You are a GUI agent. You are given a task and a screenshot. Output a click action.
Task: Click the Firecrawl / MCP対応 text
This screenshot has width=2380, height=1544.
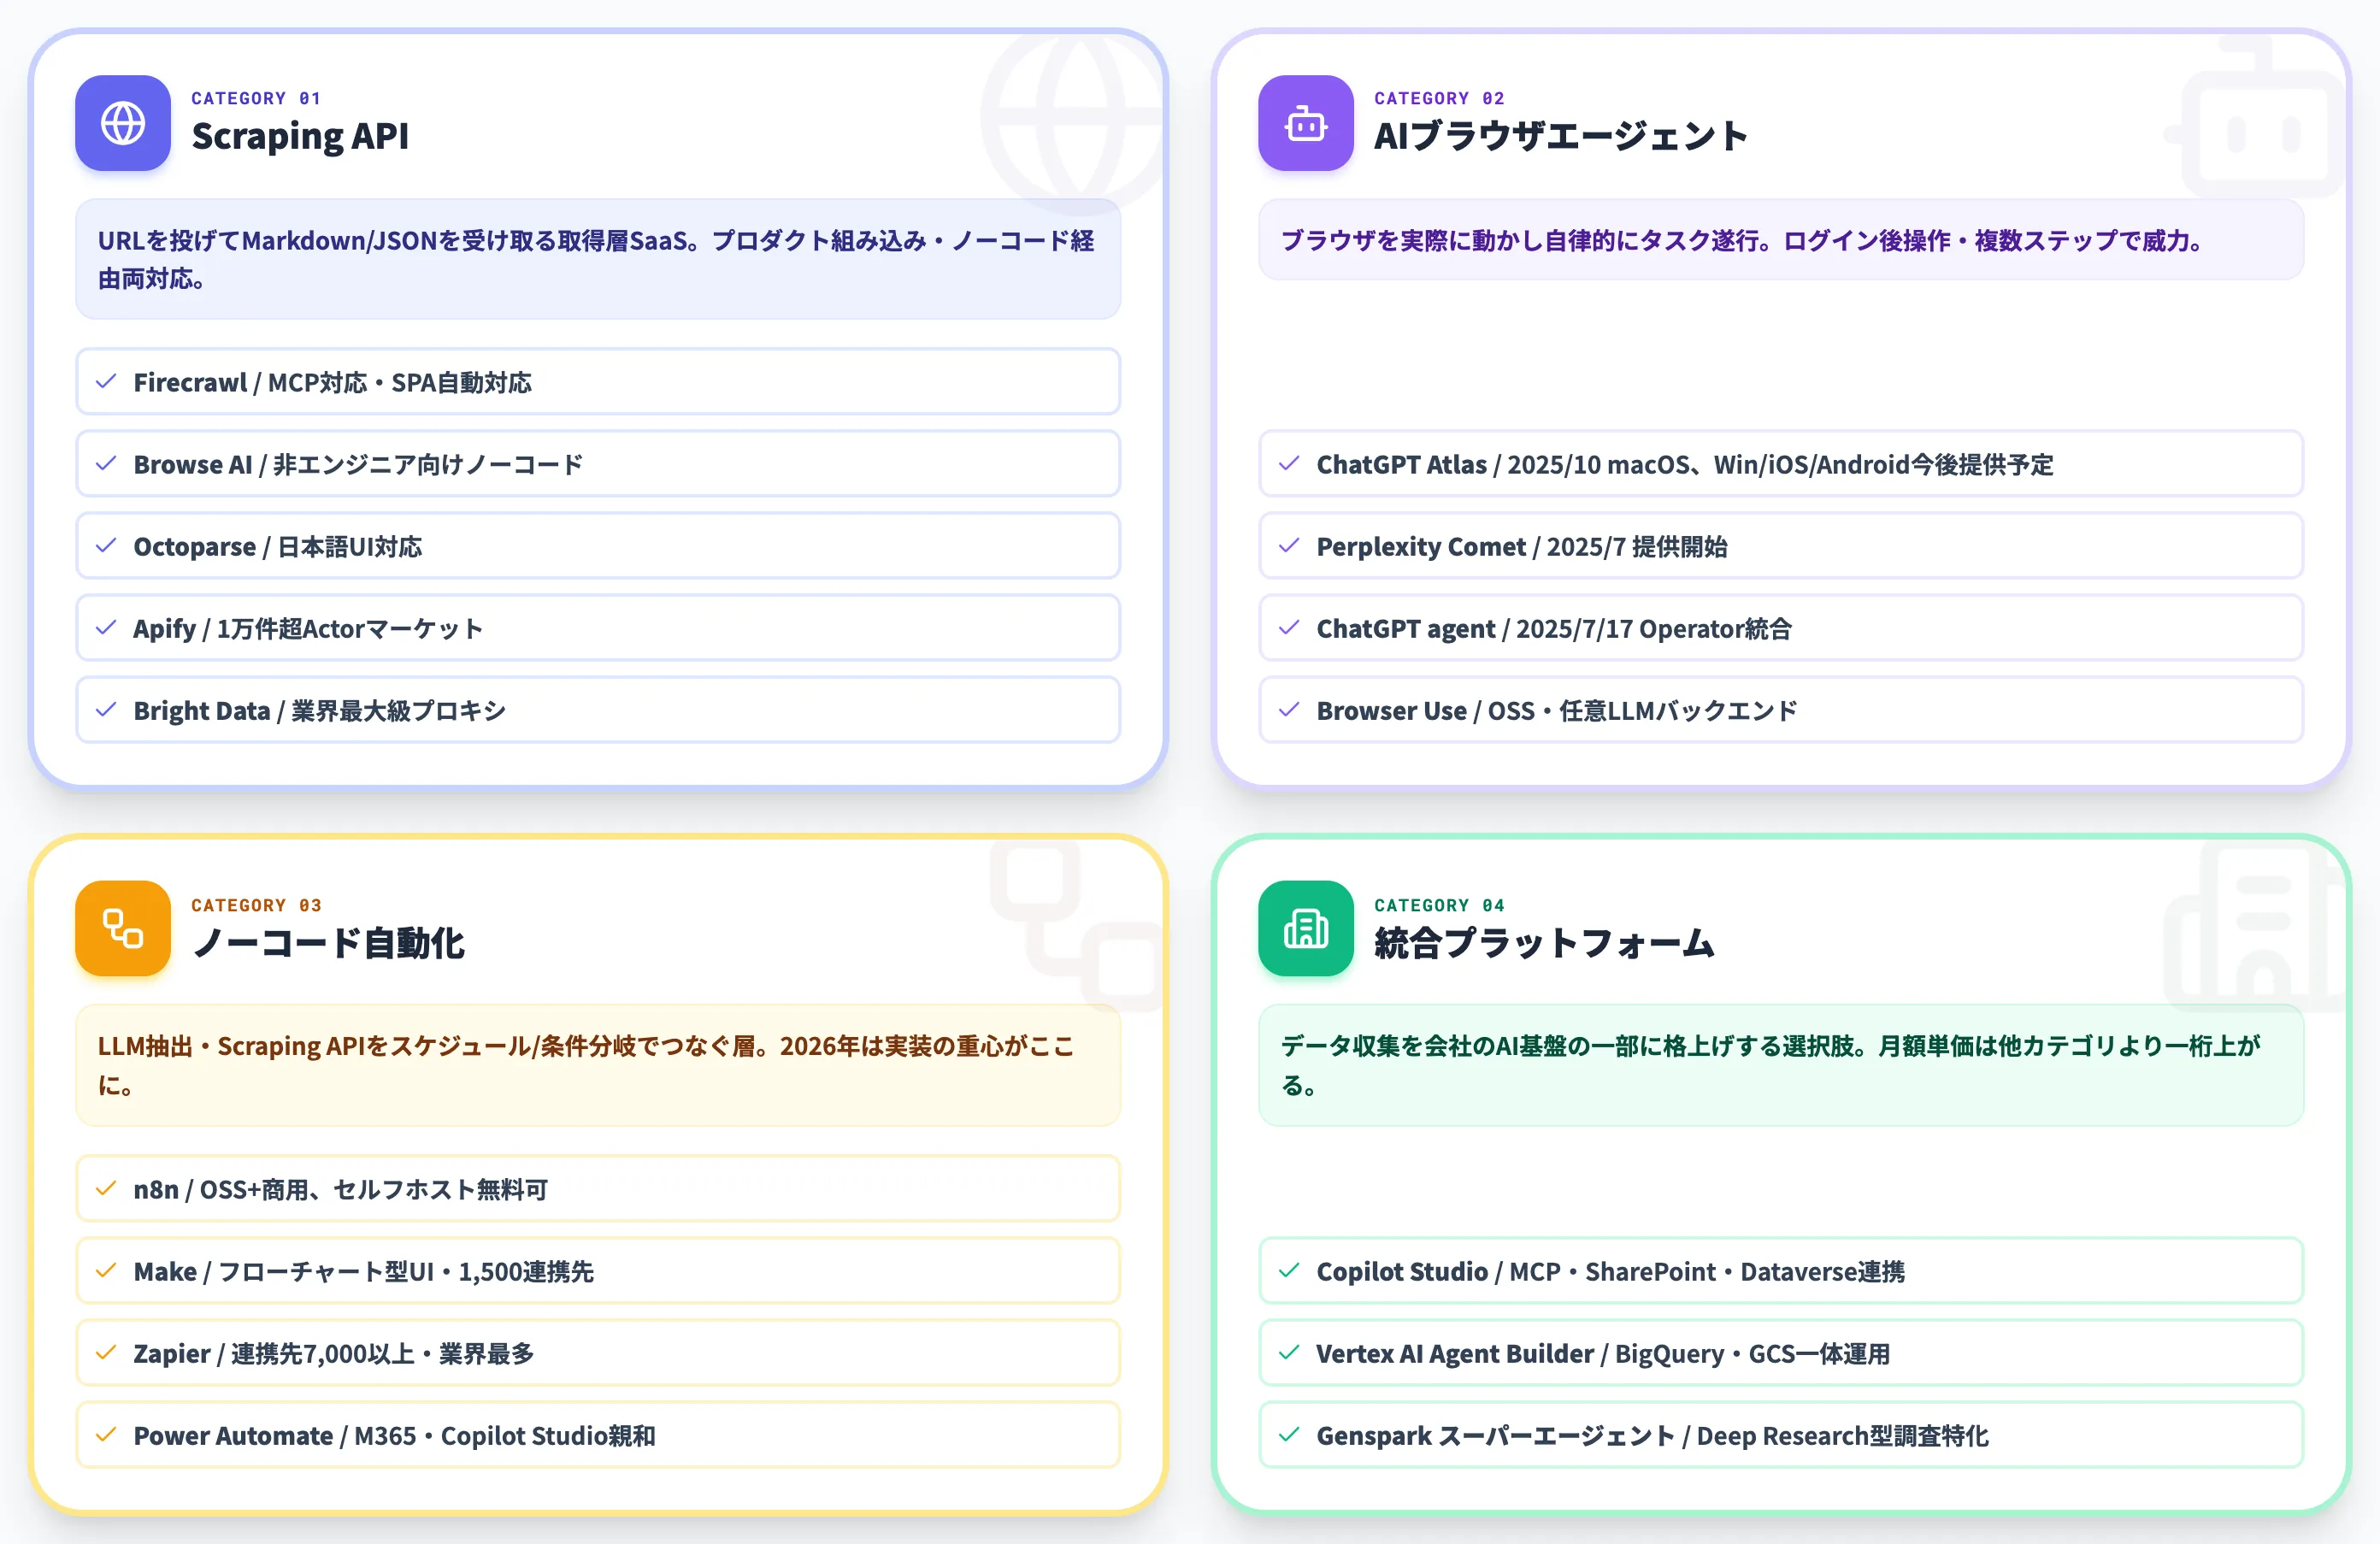(332, 382)
